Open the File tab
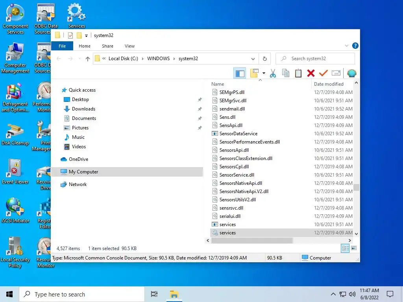403x302 pixels. pos(62,46)
